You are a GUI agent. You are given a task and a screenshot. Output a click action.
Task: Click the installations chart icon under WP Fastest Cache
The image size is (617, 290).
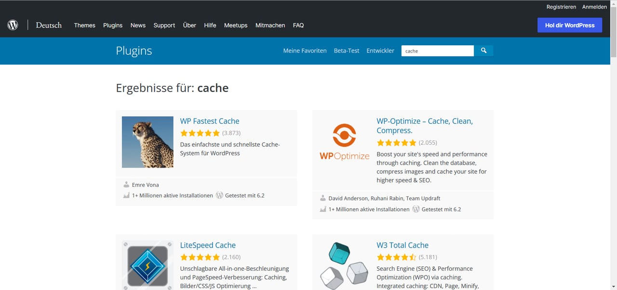pos(126,195)
